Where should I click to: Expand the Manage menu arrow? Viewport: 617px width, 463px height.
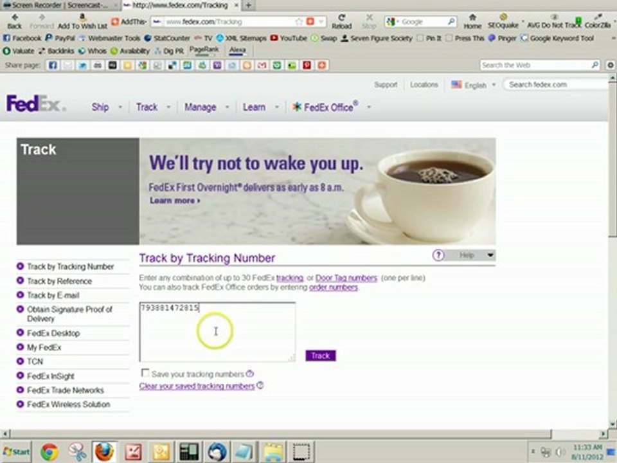227,107
